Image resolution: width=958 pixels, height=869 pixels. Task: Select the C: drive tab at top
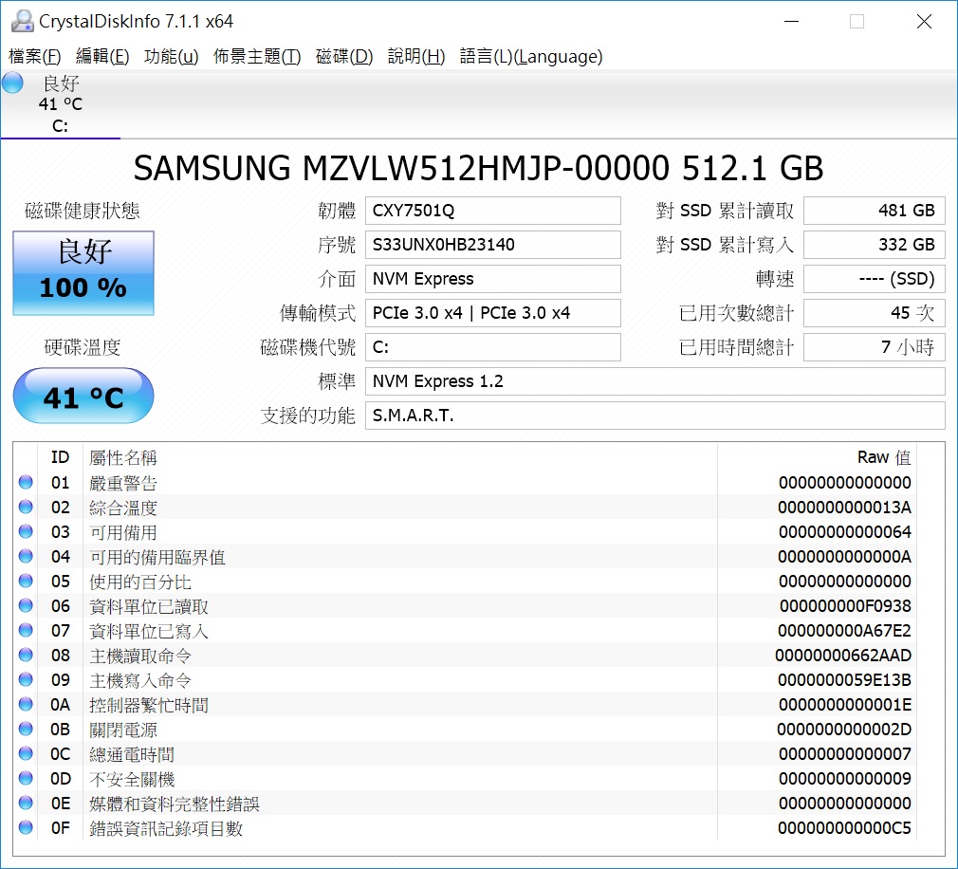[60, 104]
